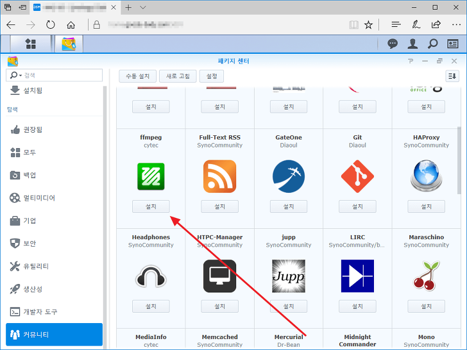This screenshot has height=350, width=467.
Task: Install the GateOne package
Action: pyautogui.click(x=288, y=206)
